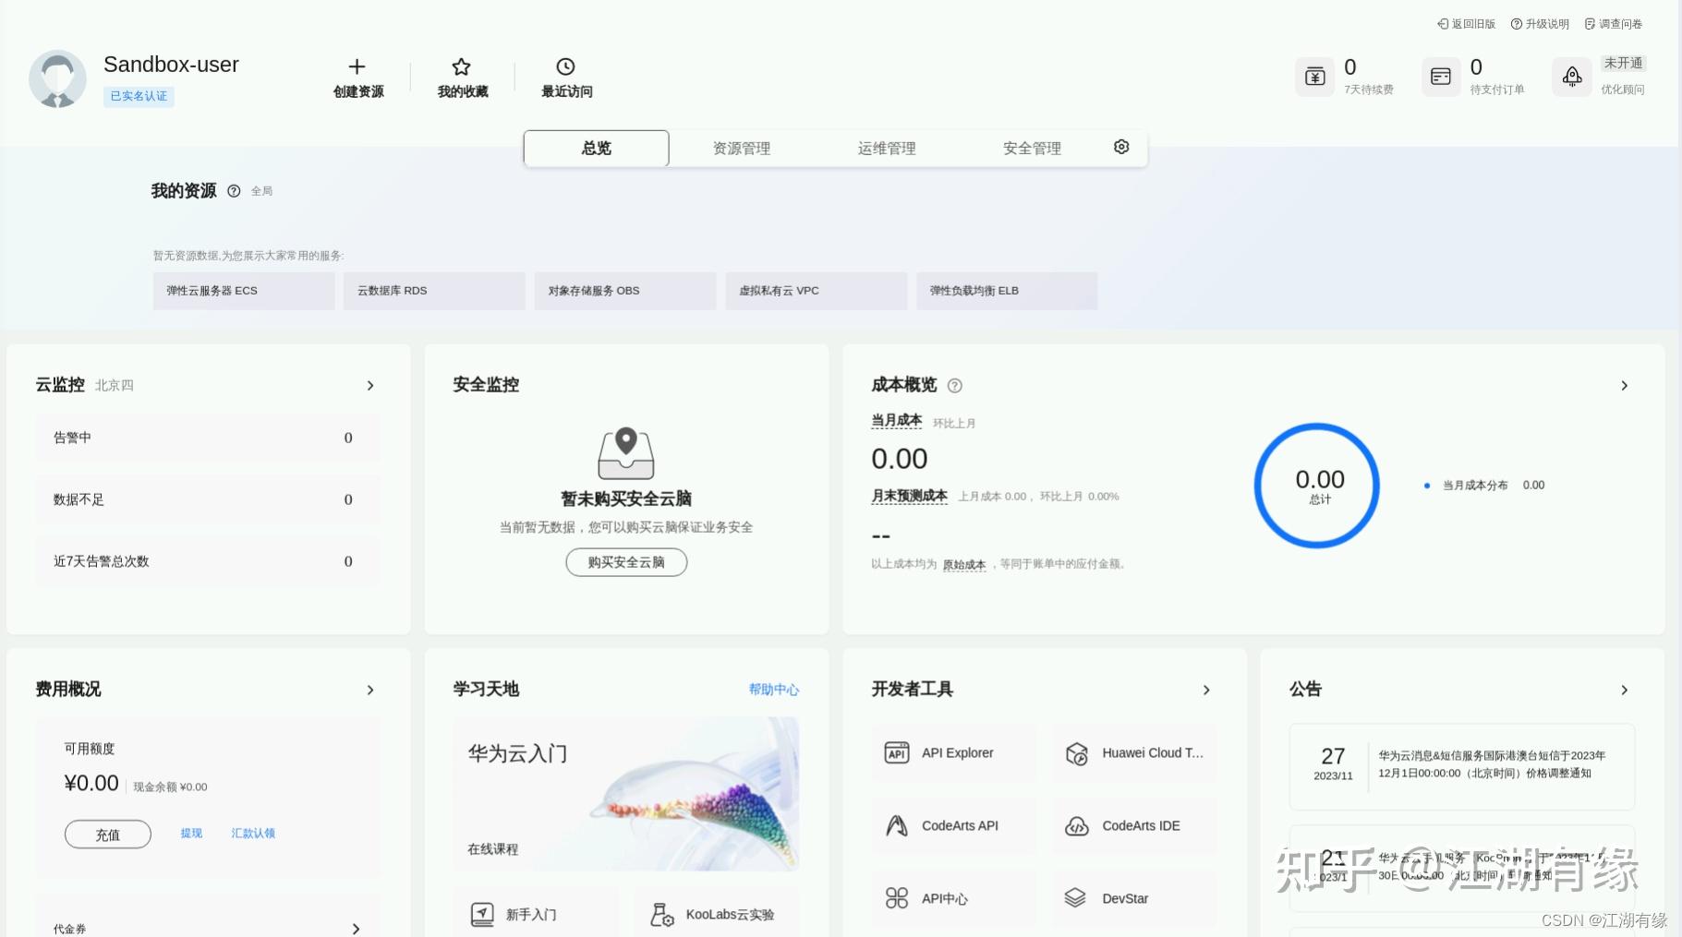Open 我的收藏 via the star icon
The height and width of the screenshot is (937, 1682).
click(460, 66)
